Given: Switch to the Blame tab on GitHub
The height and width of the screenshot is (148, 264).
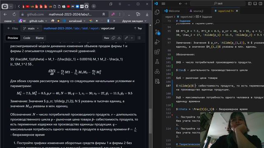Looking at the screenshot, I should 40,38.
